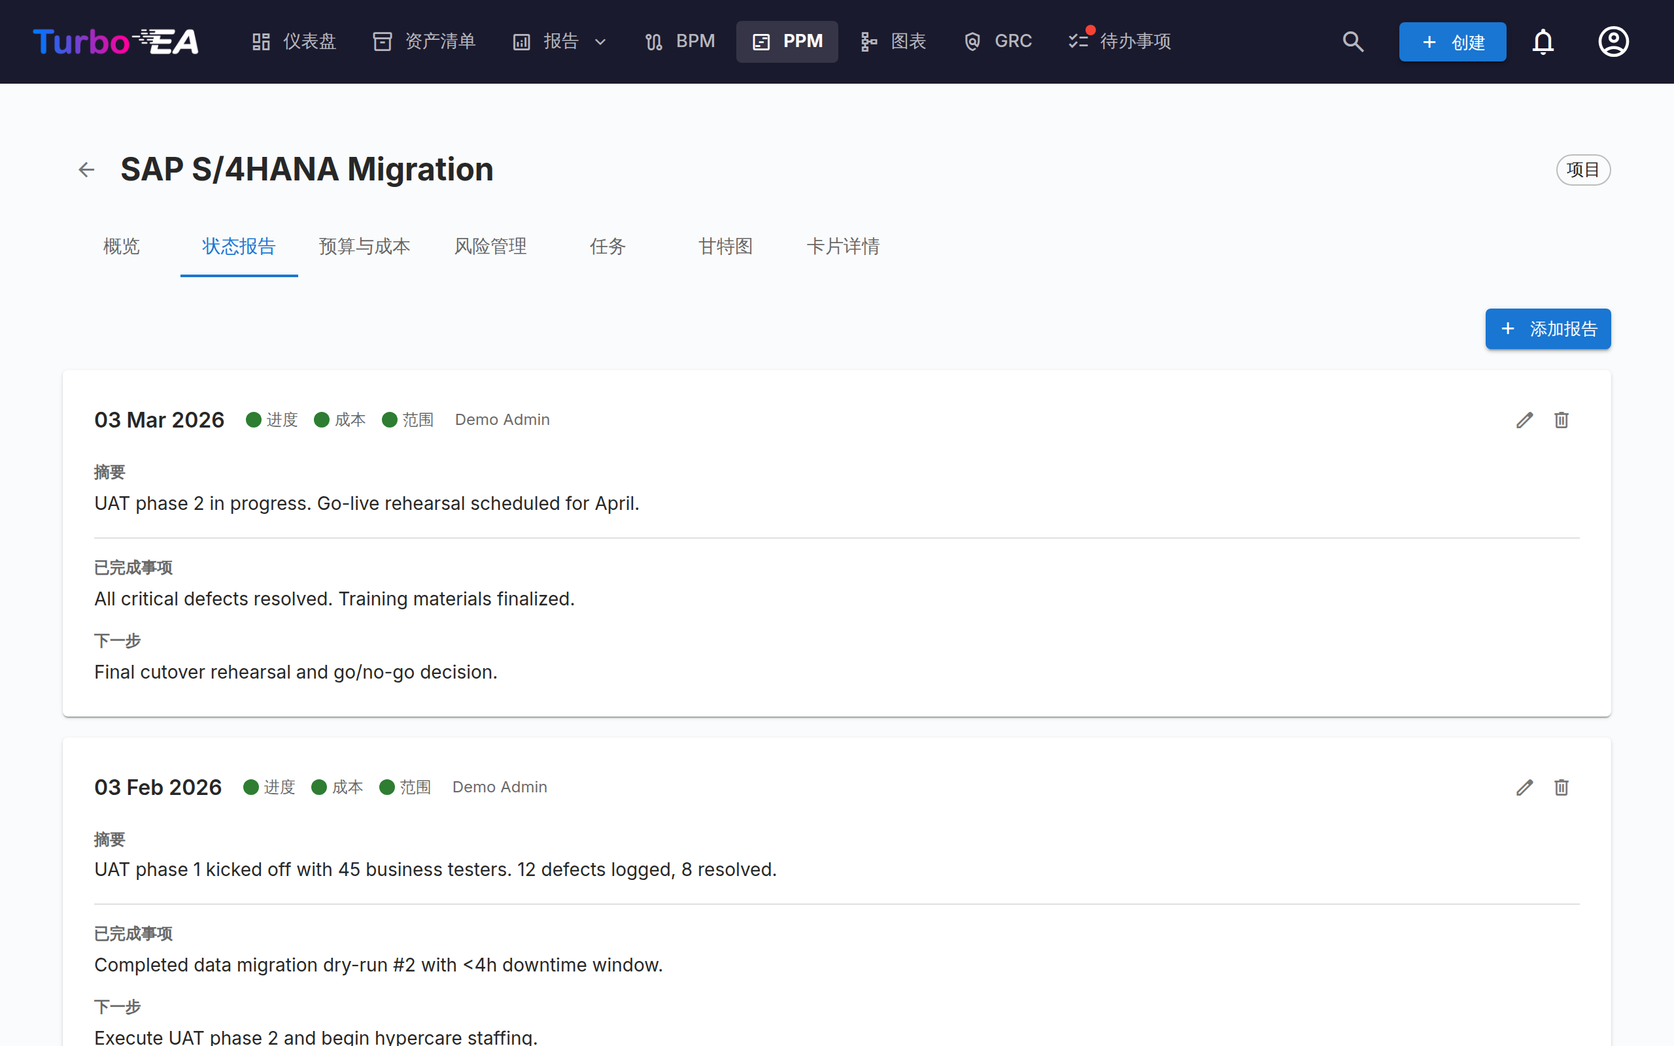Click the 范围 scope label in March report
1674x1046 pixels.
[x=418, y=420]
